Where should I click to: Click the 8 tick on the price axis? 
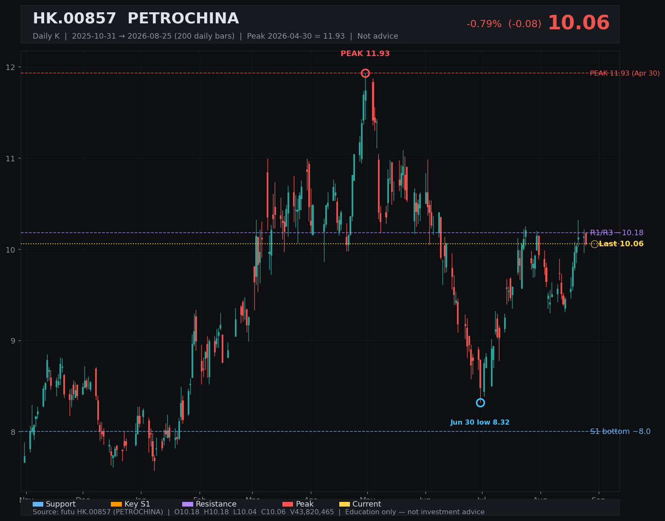[13, 432]
